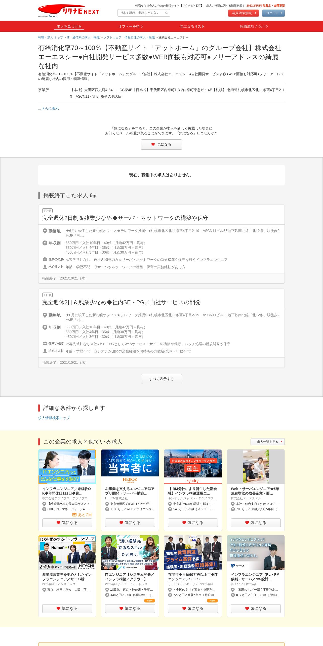Click 気になる on 日立システムズ card
323x646 pixels.
(x=67, y=609)
